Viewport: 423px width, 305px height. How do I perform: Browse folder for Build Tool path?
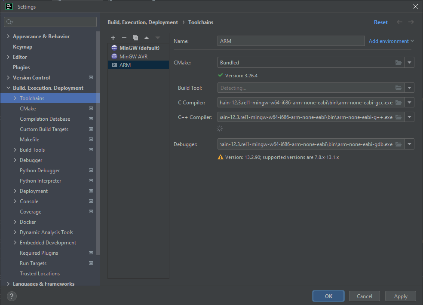pos(398,88)
